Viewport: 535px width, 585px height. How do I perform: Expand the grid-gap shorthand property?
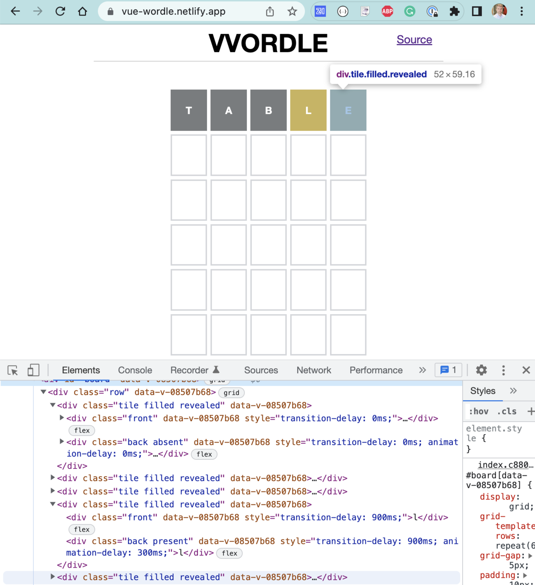point(530,556)
